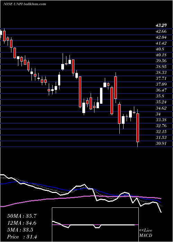Click the <<Live MACD label
This screenshot has height=242, width=173.
(146, 233)
